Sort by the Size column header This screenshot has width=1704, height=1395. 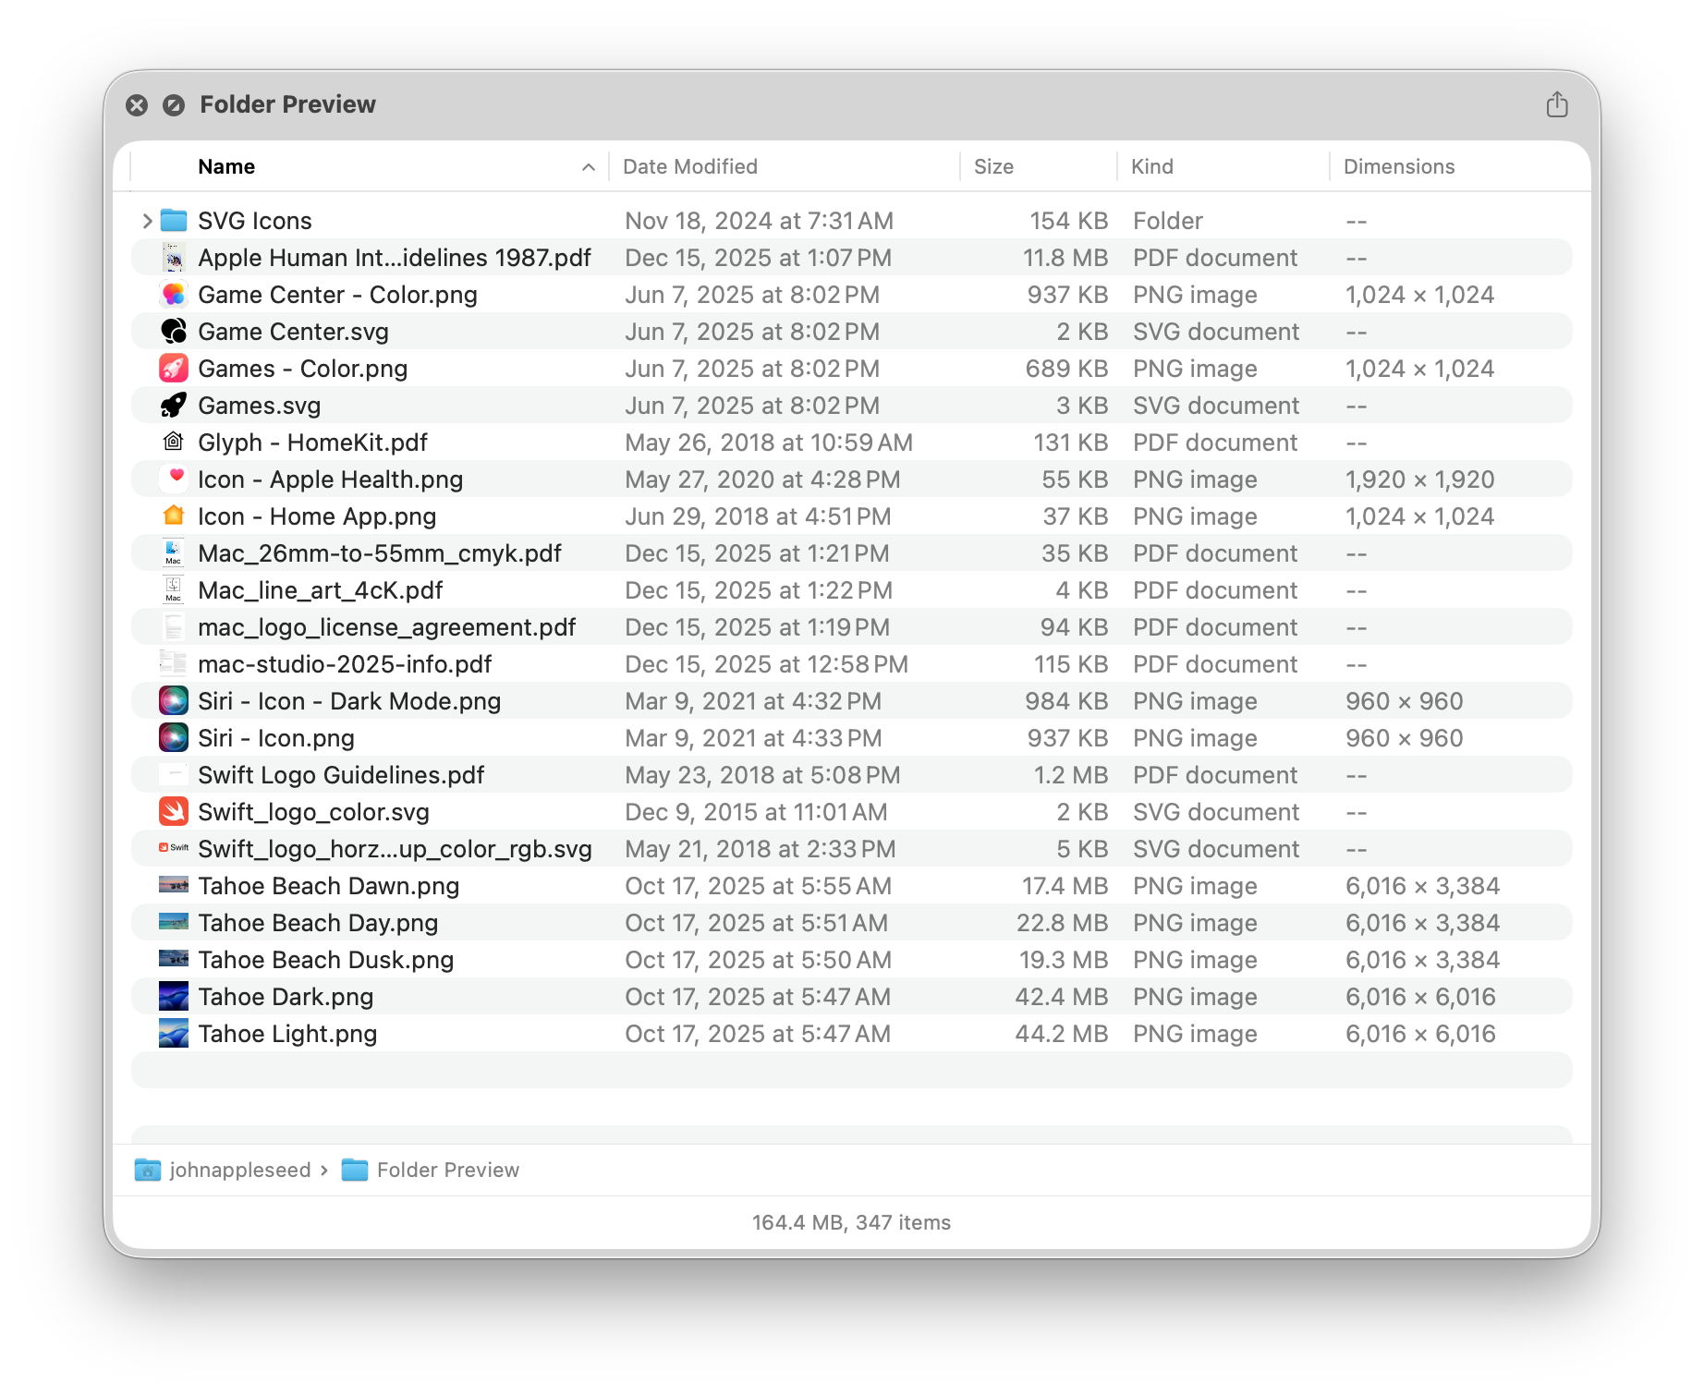(993, 167)
